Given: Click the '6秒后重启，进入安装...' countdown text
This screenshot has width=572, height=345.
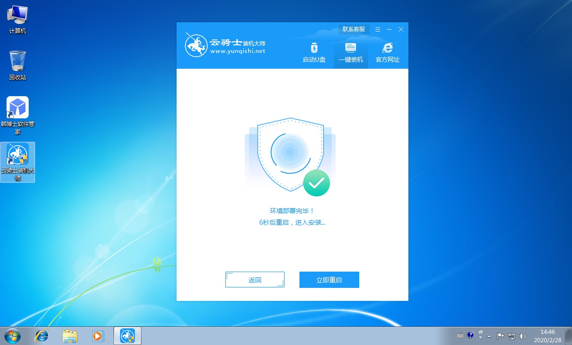Looking at the screenshot, I should tap(292, 222).
